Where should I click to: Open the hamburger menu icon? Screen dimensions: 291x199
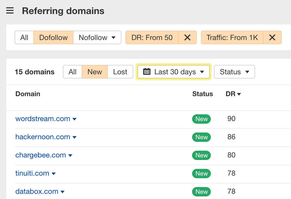pyautogui.click(x=10, y=11)
